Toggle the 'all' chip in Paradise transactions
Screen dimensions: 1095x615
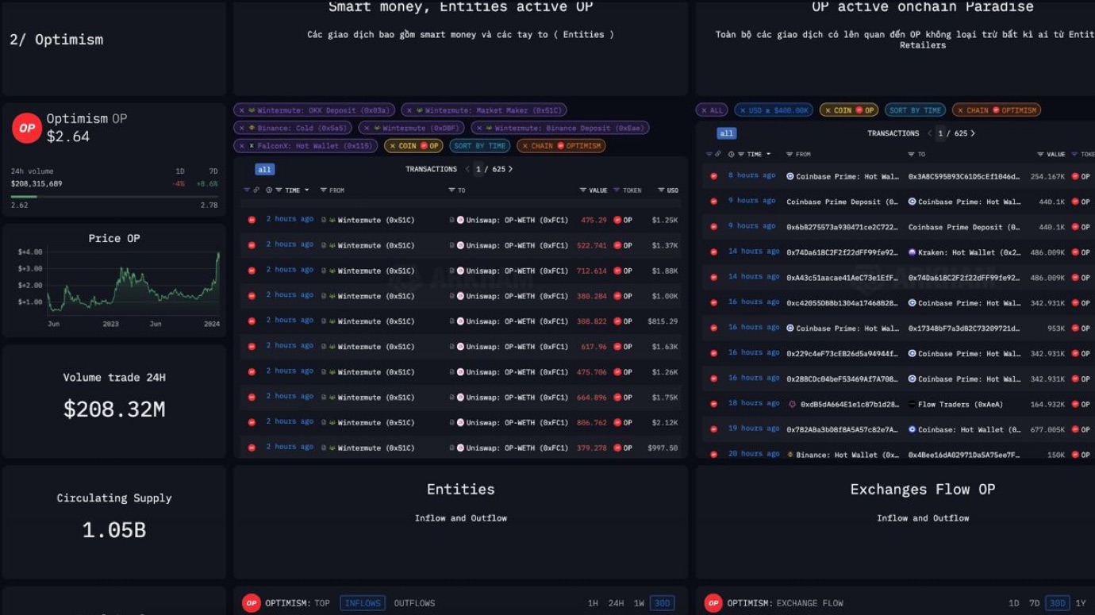tap(727, 133)
